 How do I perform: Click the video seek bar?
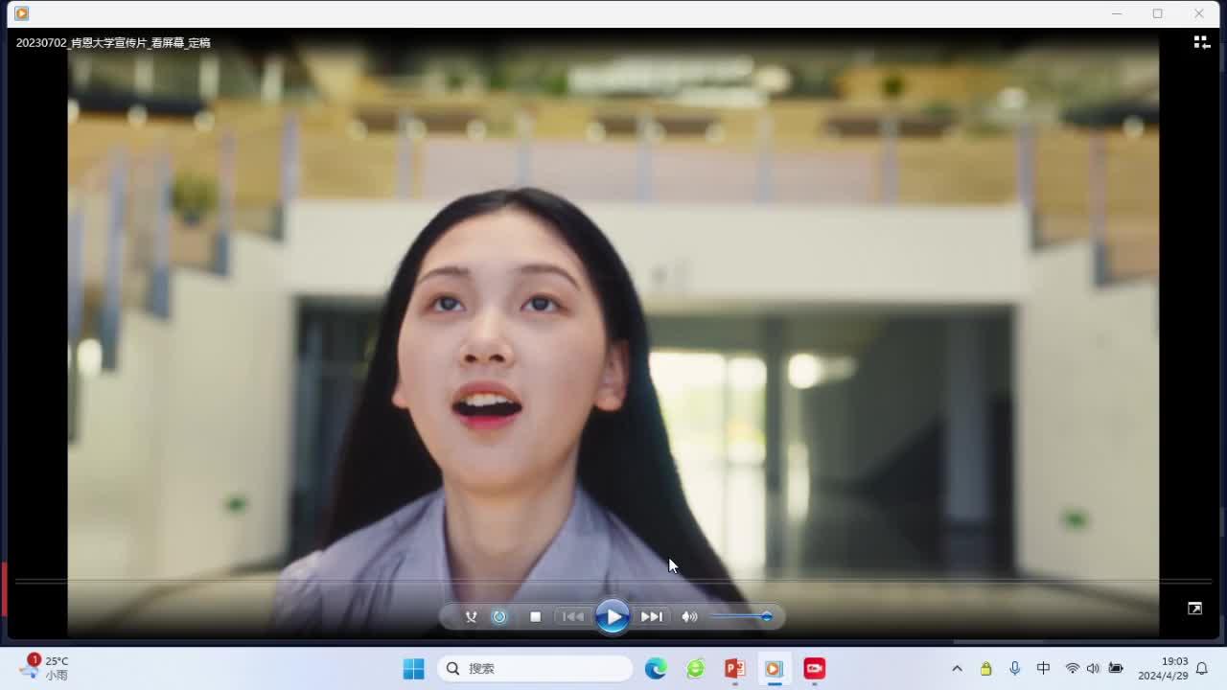[613, 582]
